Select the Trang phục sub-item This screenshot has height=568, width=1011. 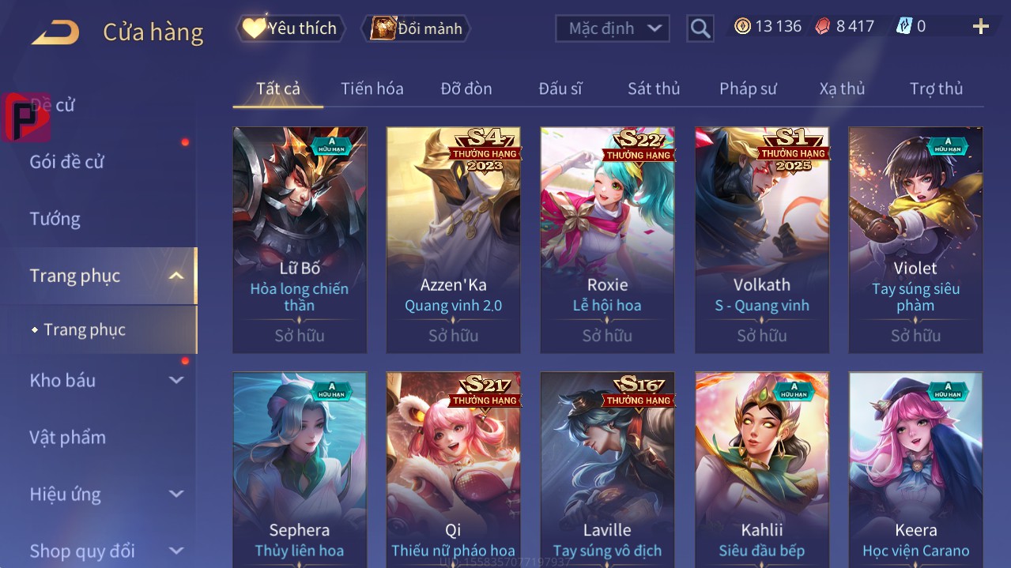(85, 329)
